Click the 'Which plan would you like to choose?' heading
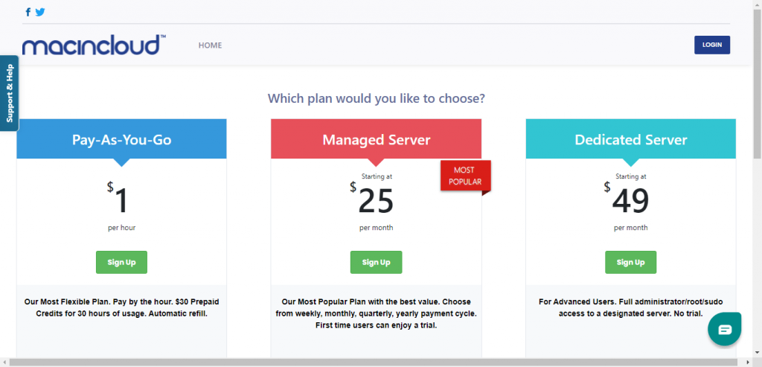 [376, 99]
